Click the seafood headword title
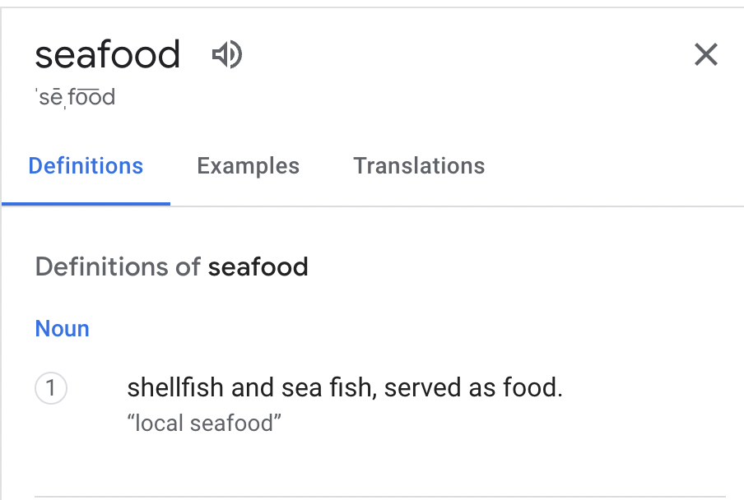Screen dimensions: 744x500 pos(108,55)
